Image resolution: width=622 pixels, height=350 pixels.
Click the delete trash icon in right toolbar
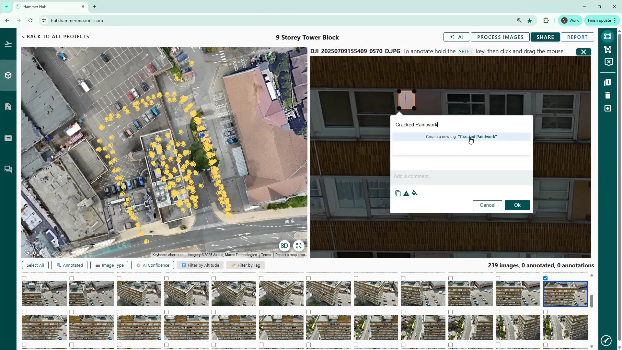608,95
